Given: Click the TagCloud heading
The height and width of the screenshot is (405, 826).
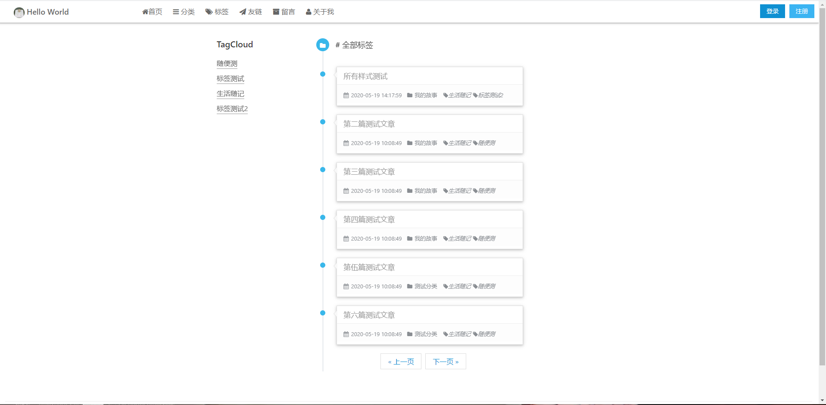Looking at the screenshot, I should 235,44.
